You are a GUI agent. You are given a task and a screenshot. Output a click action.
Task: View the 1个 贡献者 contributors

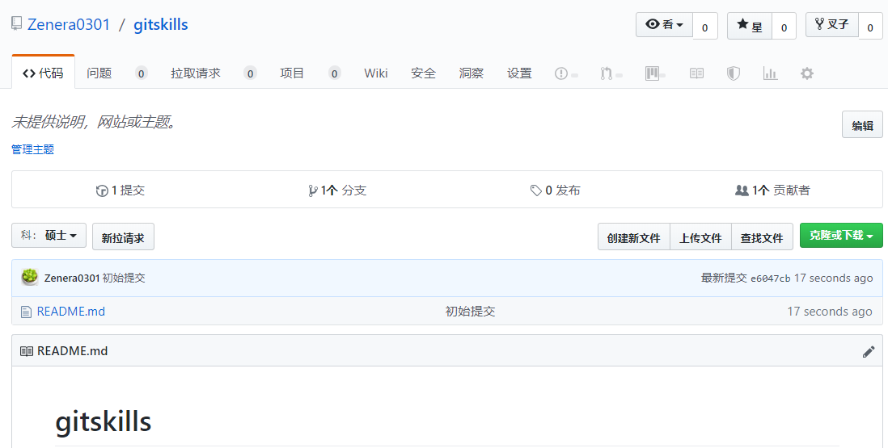772,191
